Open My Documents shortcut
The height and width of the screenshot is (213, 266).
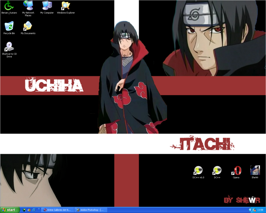coord(28,28)
